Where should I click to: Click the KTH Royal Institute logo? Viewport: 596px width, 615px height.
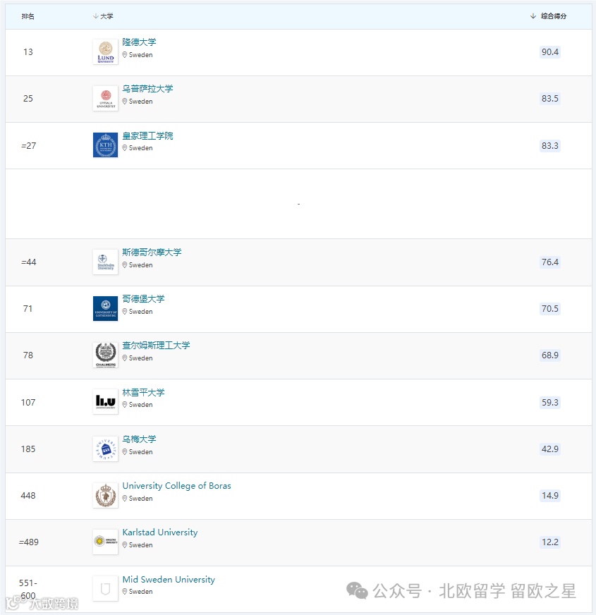[106, 145]
